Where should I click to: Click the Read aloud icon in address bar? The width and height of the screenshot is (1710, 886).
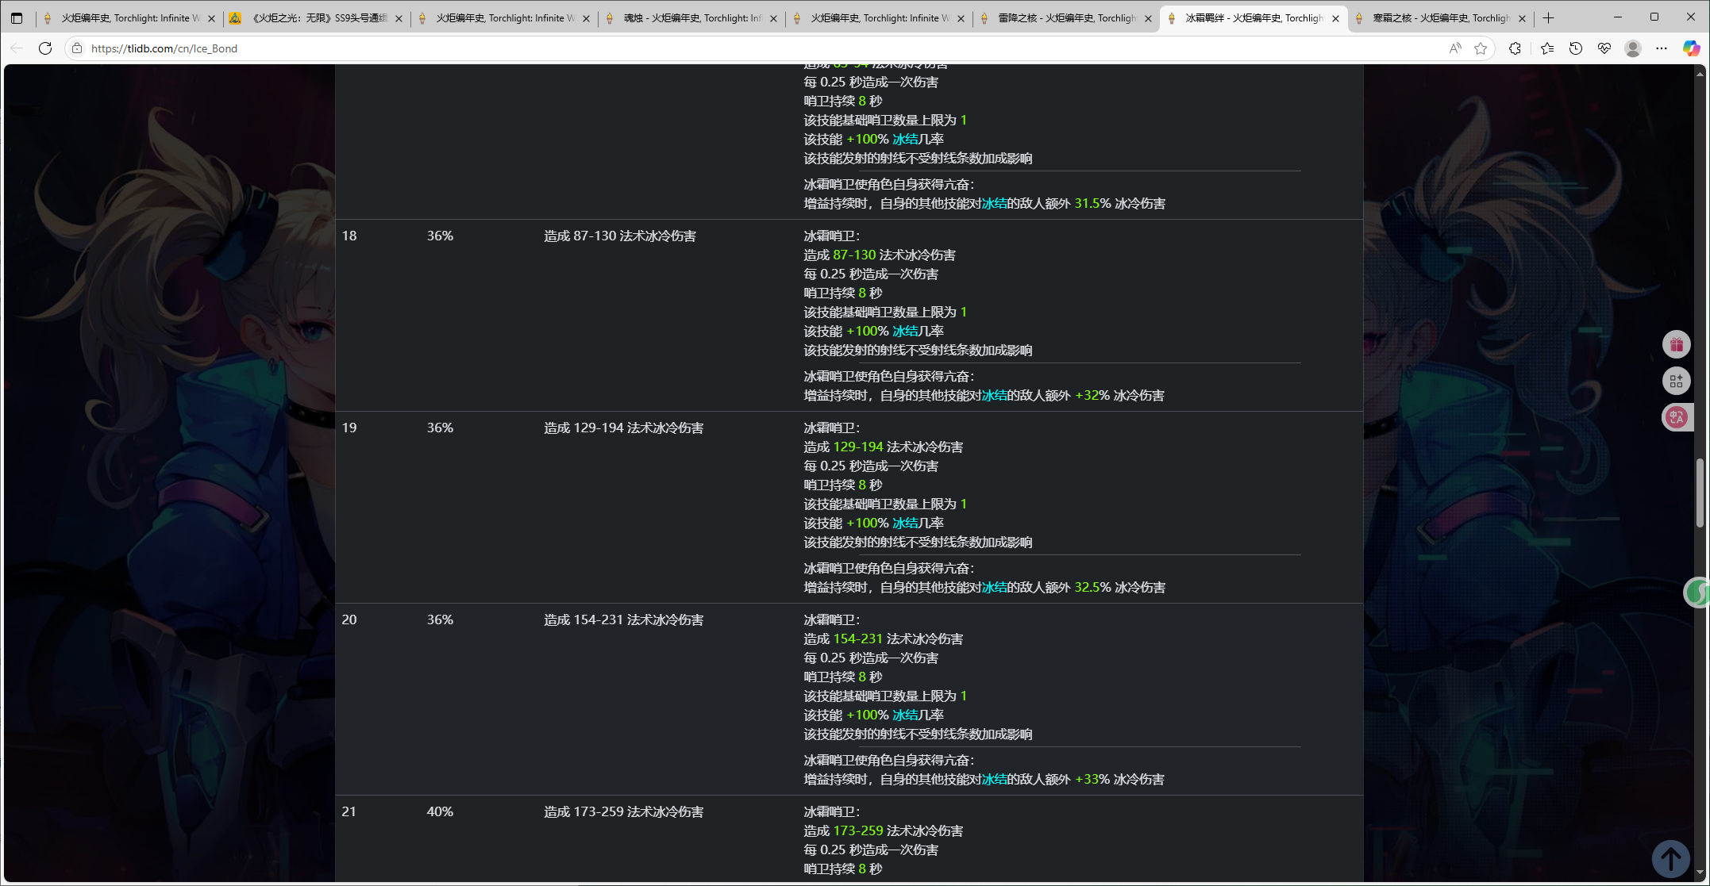point(1454,48)
